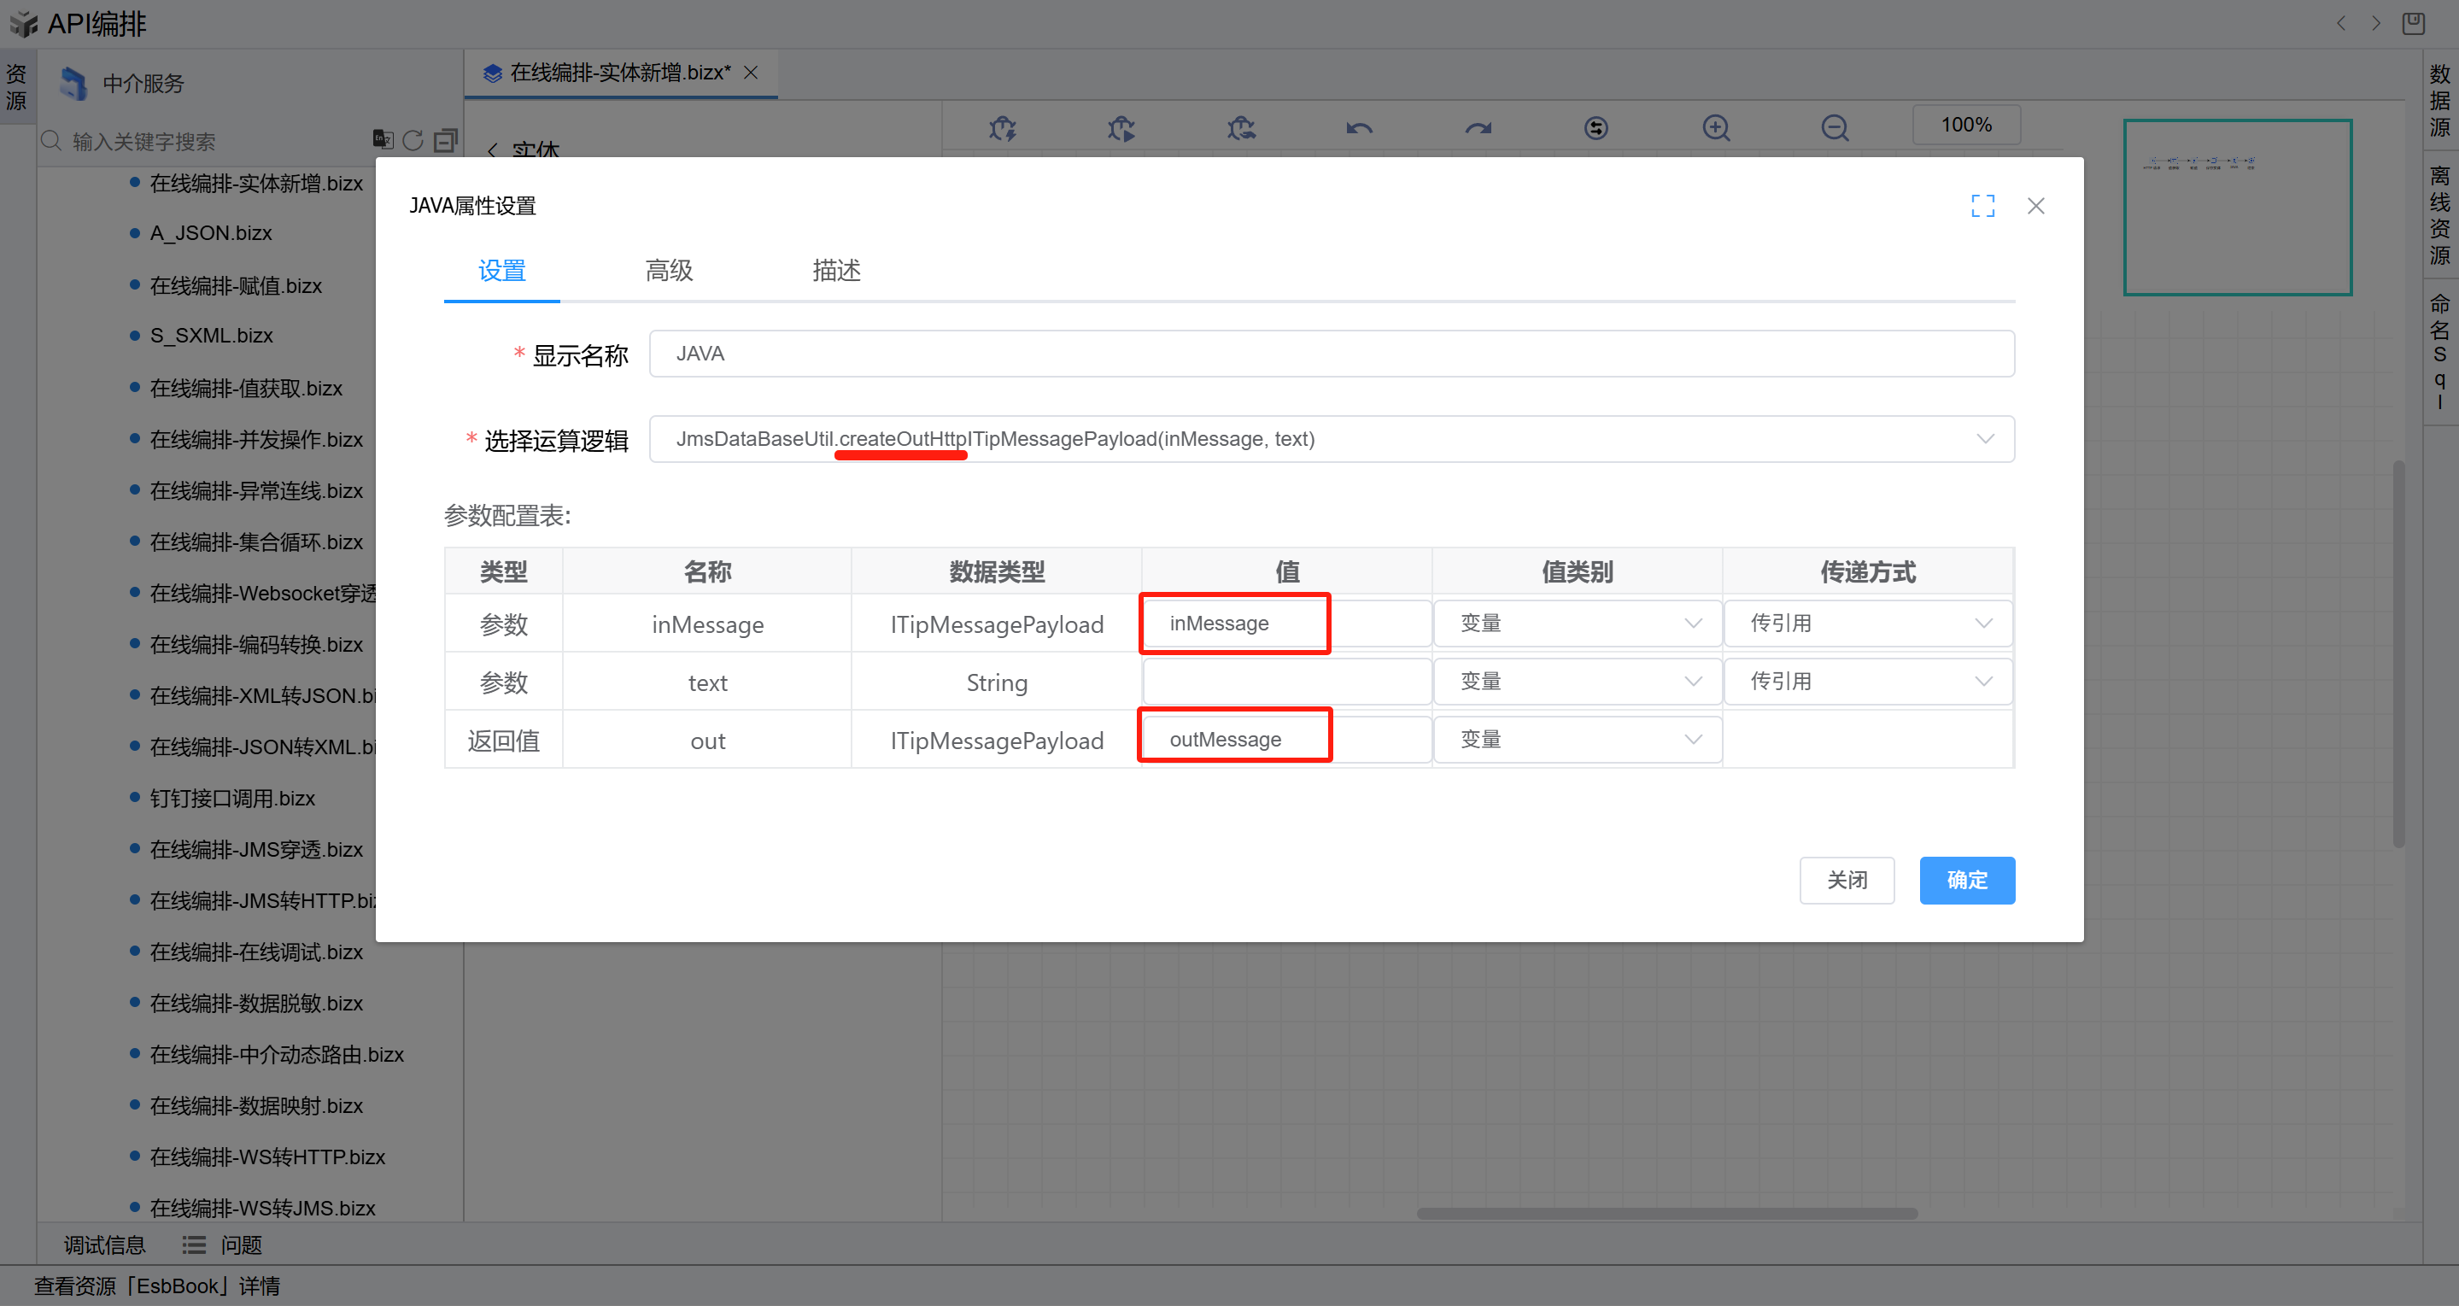Close the JAVA属性设置 dialog with X
The image size is (2459, 1306).
(2035, 206)
